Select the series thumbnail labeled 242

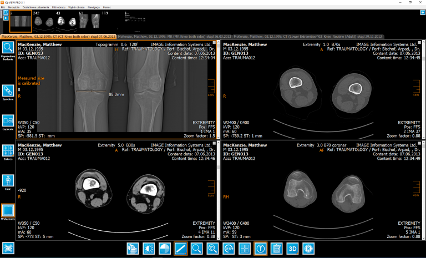point(43,22)
